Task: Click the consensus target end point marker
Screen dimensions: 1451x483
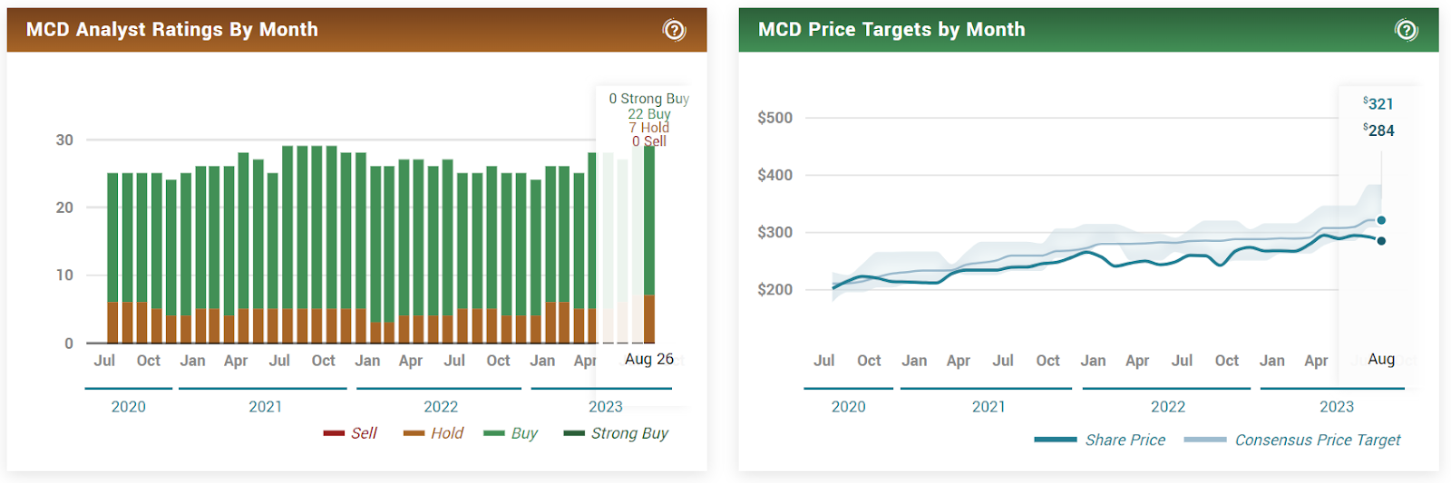Action: click(x=1381, y=220)
